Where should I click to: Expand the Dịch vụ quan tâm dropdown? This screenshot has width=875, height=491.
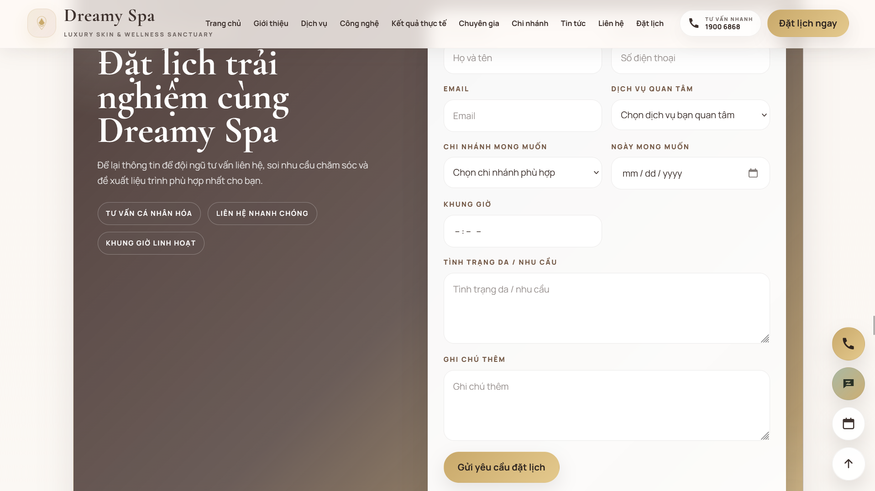690,115
